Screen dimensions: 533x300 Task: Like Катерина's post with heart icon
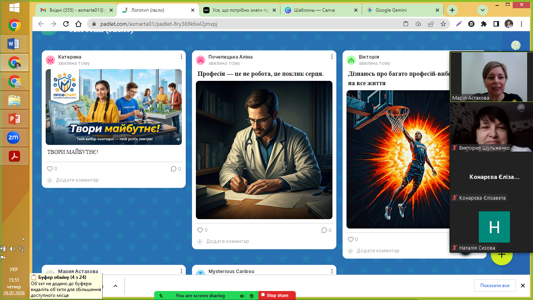pos(50,169)
